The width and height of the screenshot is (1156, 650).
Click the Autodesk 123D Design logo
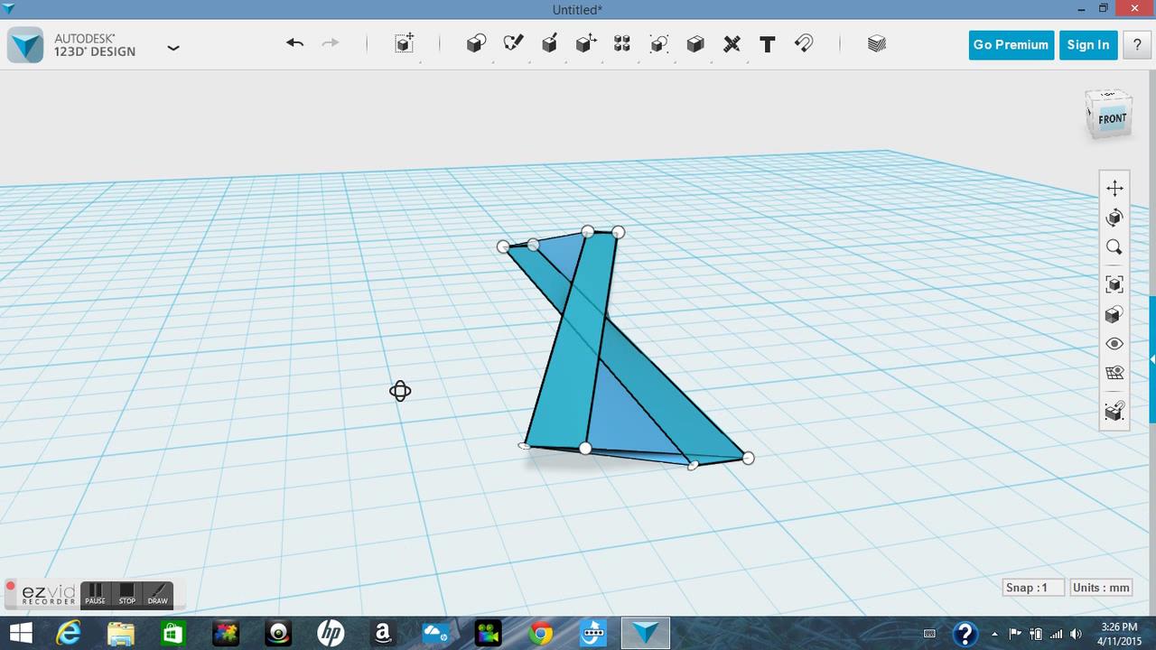25,44
